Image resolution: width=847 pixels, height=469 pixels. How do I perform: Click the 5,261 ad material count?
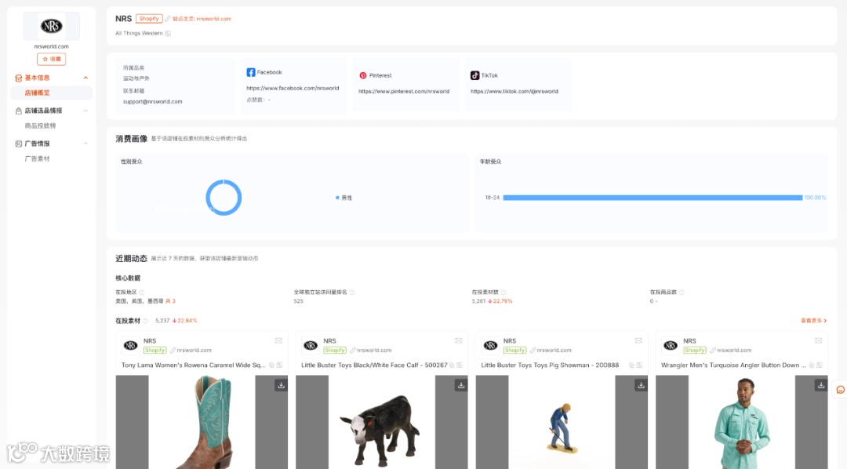click(x=478, y=301)
